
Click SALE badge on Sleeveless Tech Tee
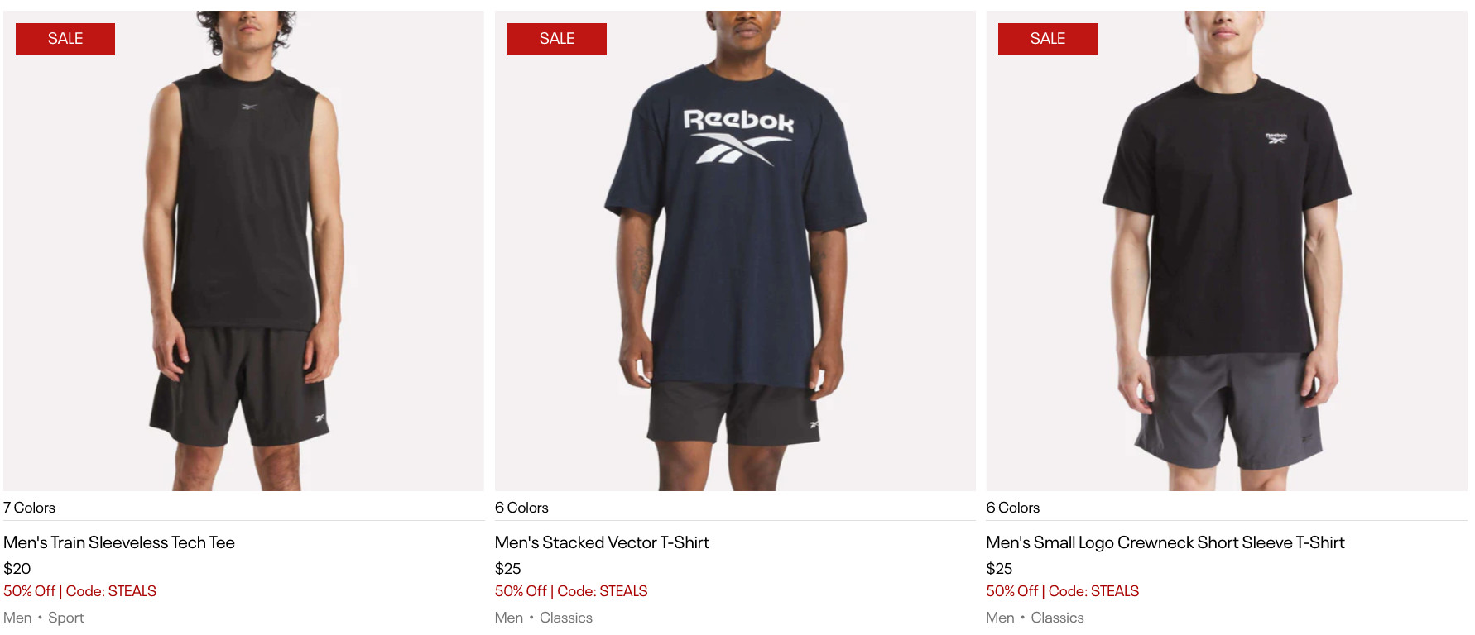(65, 39)
